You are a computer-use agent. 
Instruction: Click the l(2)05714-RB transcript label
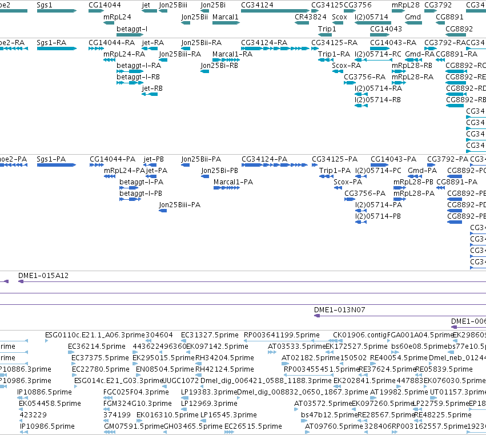378,100
